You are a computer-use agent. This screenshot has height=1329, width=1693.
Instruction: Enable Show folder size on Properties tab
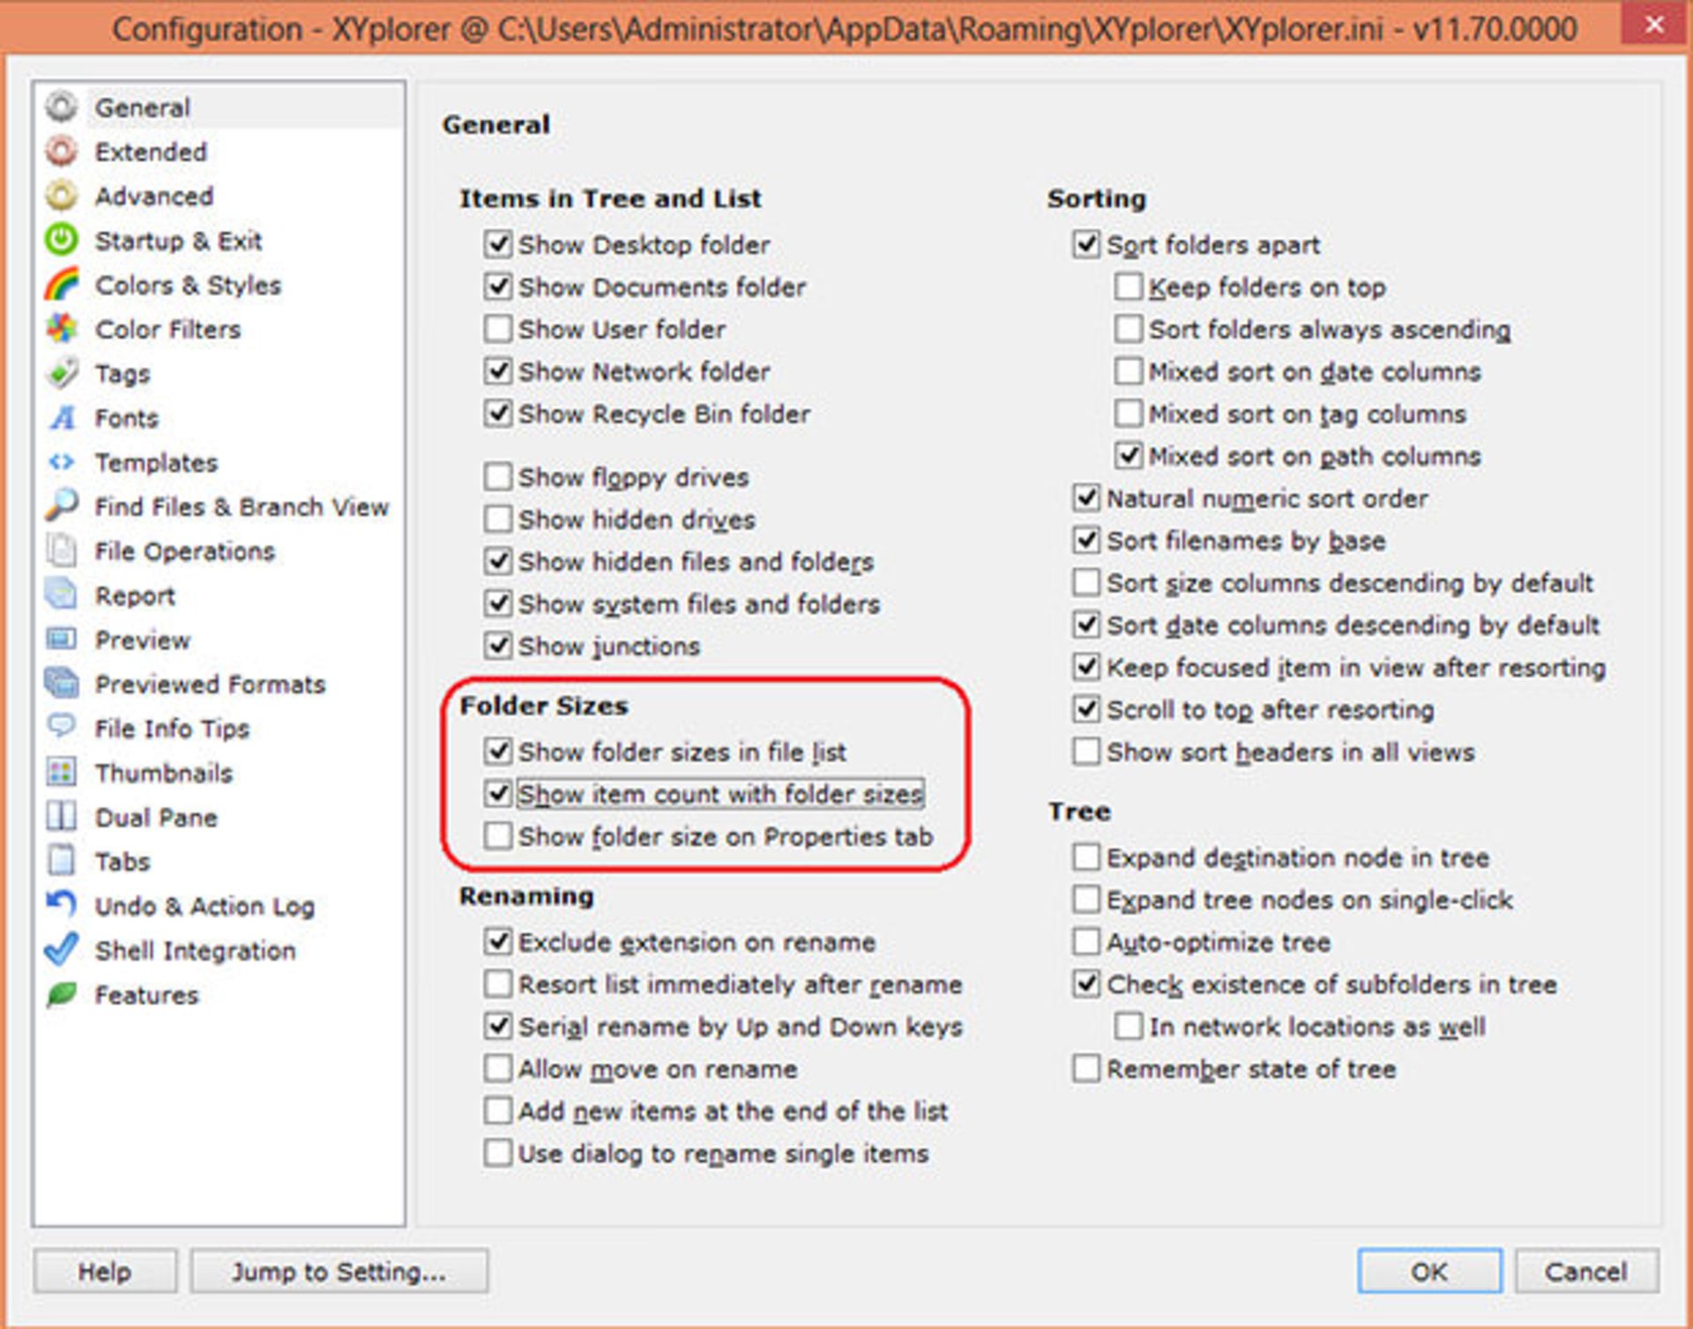pyautogui.click(x=498, y=836)
